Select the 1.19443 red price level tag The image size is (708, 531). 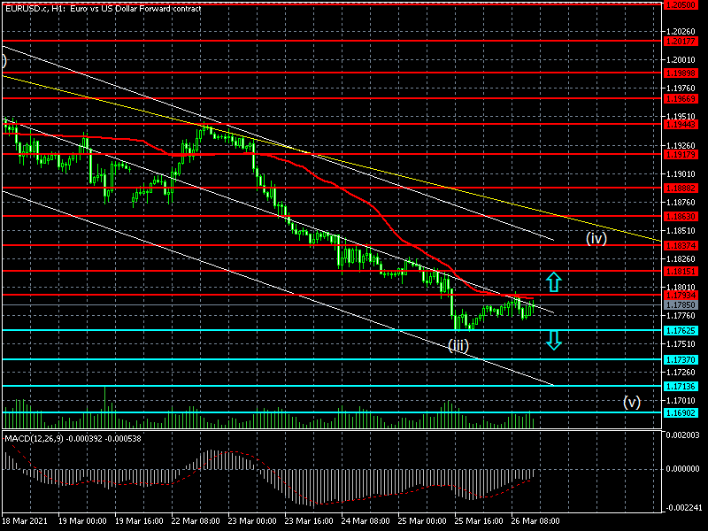pos(680,124)
